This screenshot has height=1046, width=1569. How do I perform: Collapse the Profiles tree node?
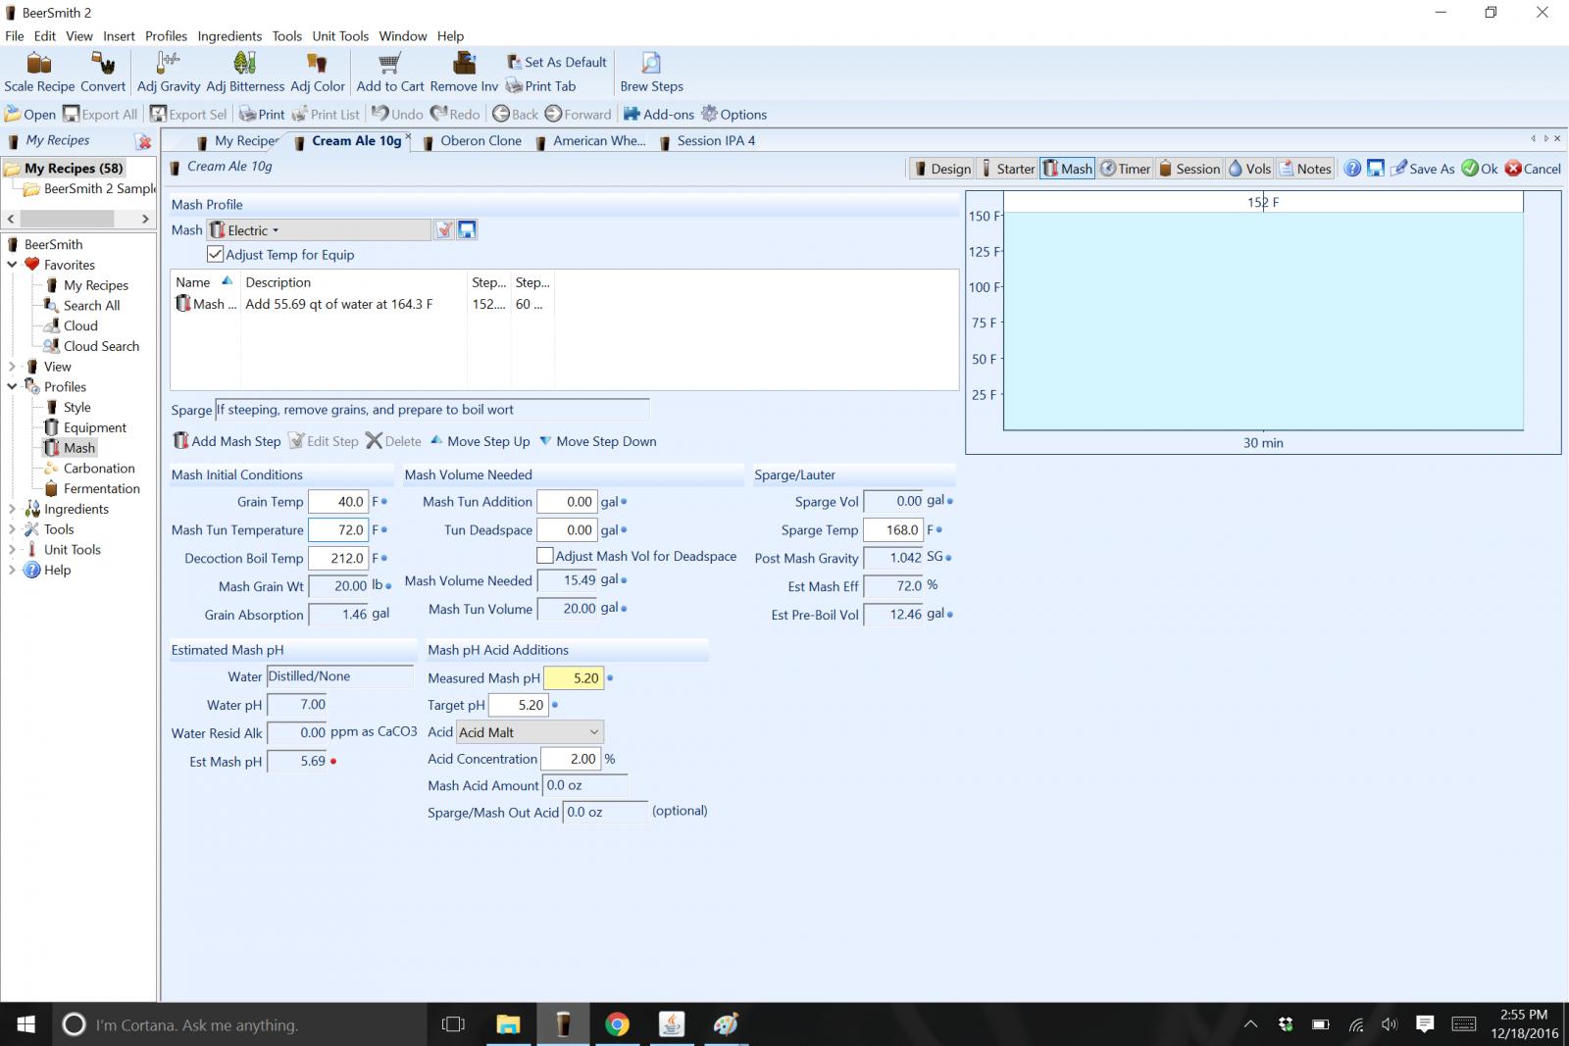pos(12,386)
